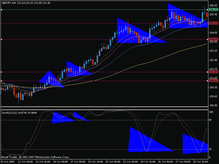Viewport: 219px width, 164px height.
Task: Click the 20 Oct 00:00 time label
Action: (x=113, y=162)
